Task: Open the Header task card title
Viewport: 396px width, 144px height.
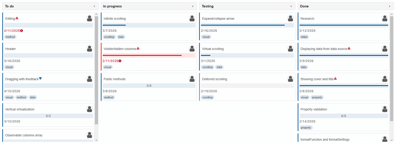Action: tap(11, 49)
